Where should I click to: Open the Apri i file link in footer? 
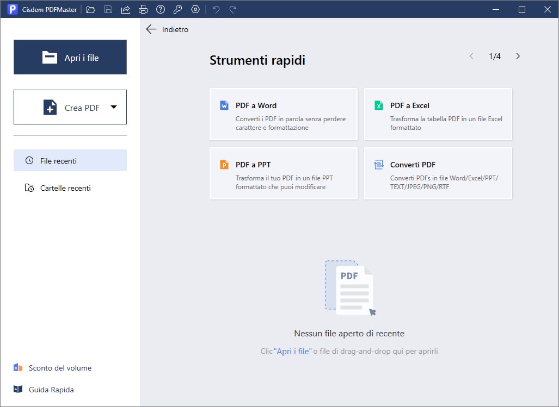pyautogui.click(x=294, y=351)
